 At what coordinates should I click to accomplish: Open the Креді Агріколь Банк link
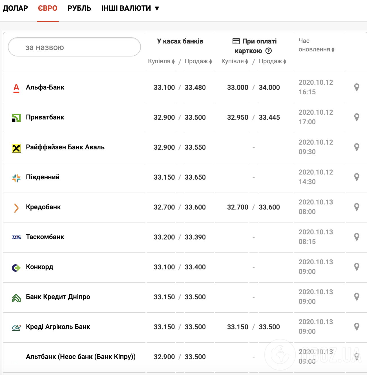pos(58,327)
